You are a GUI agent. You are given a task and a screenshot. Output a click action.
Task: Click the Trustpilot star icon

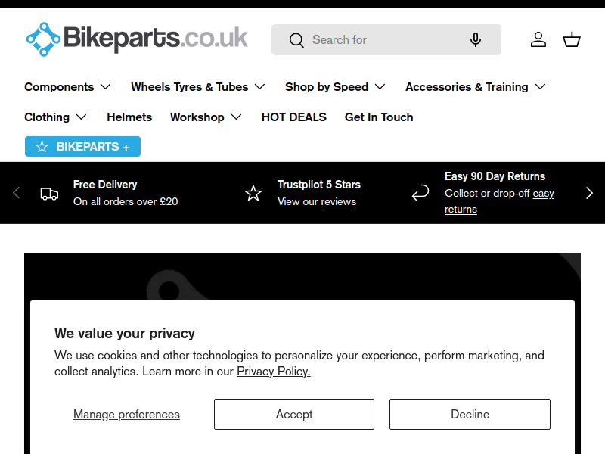click(253, 193)
